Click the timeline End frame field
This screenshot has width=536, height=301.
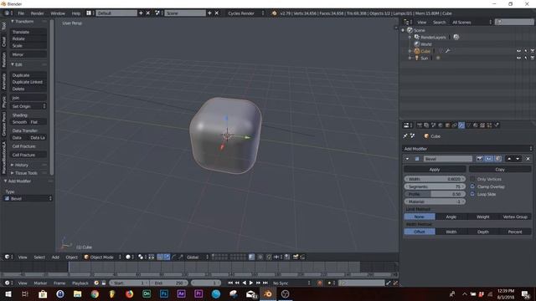pos(169,283)
